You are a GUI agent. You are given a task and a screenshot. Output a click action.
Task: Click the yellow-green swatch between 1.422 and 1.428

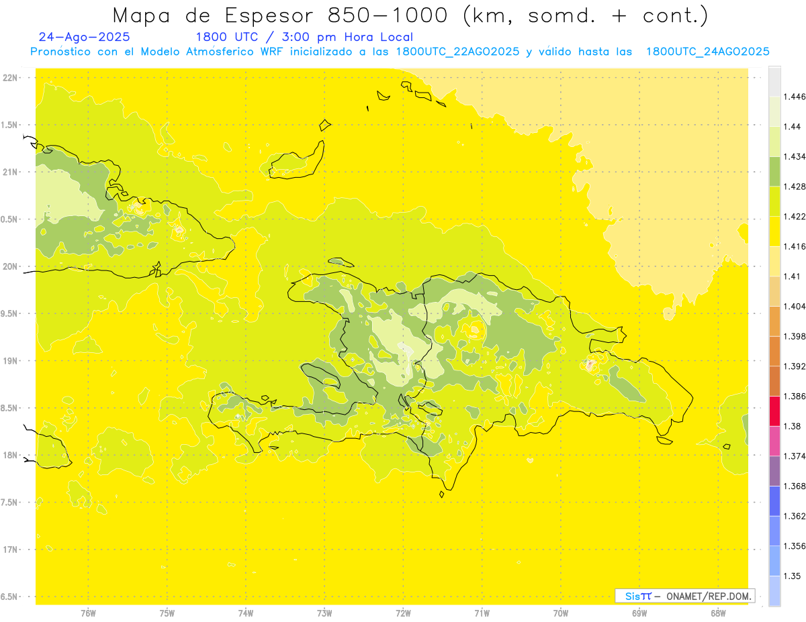[x=774, y=201]
